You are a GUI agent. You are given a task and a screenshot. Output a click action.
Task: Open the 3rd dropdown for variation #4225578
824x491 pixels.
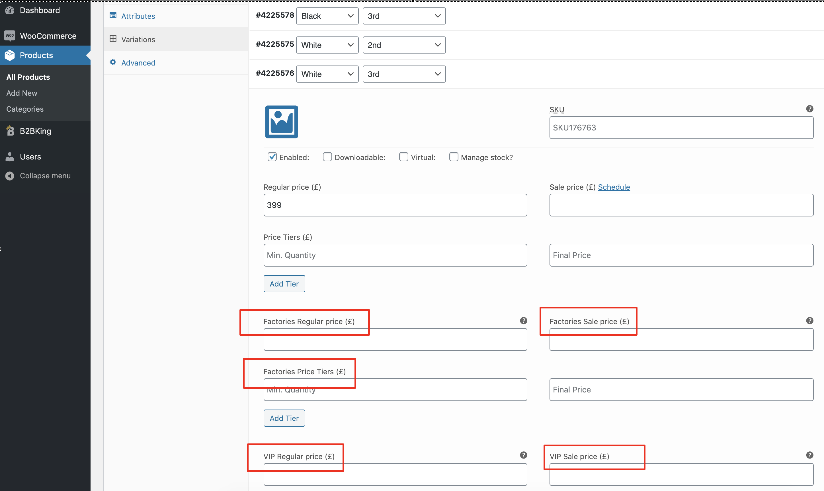[x=404, y=16]
